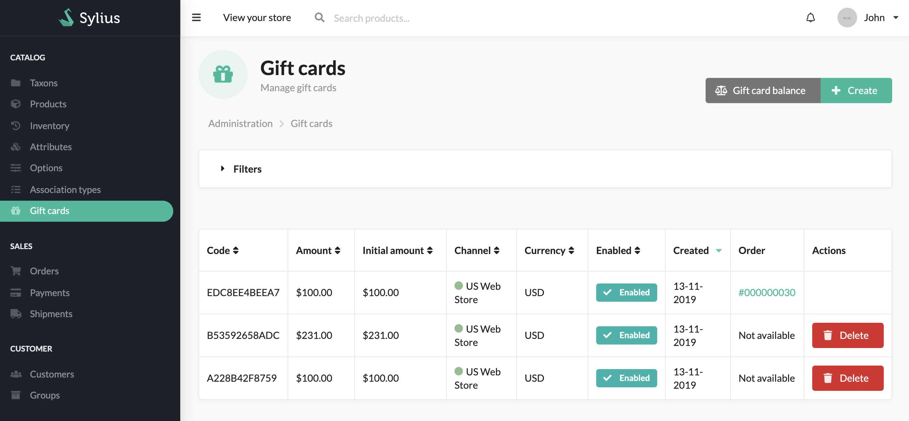Toggle Enabled status for A228B42F8759
909x421 pixels.
click(627, 377)
